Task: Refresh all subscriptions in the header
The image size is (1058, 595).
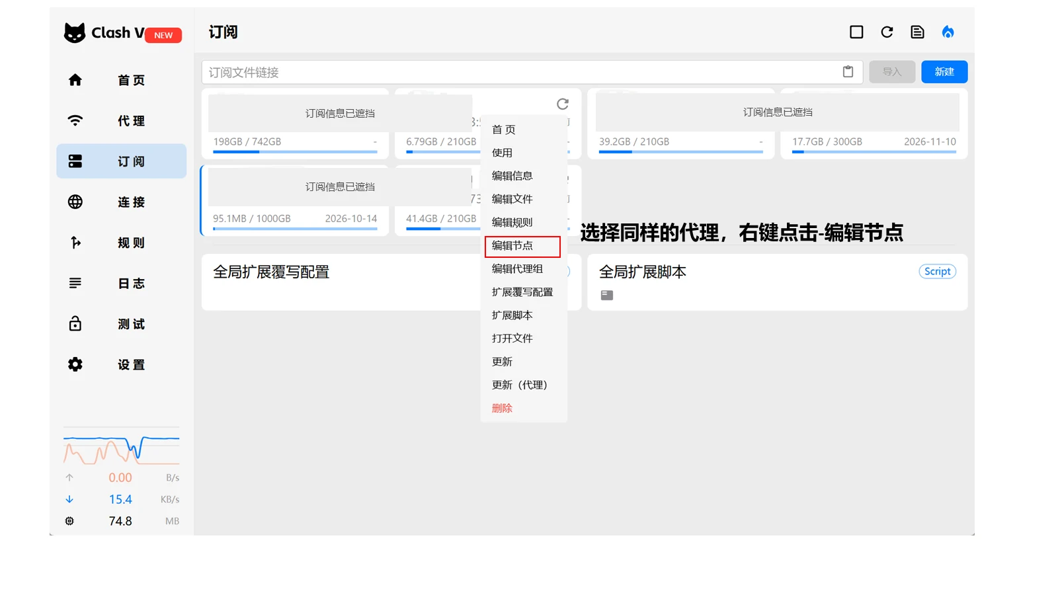Action: 887,32
